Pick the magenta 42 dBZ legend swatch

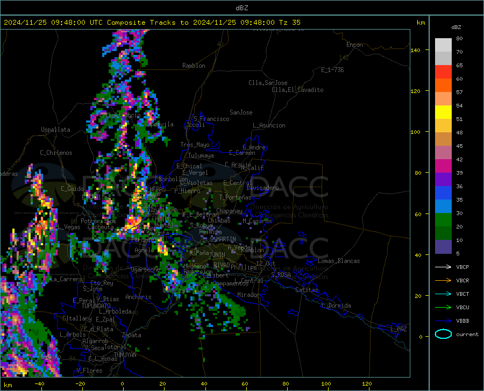tap(443, 166)
